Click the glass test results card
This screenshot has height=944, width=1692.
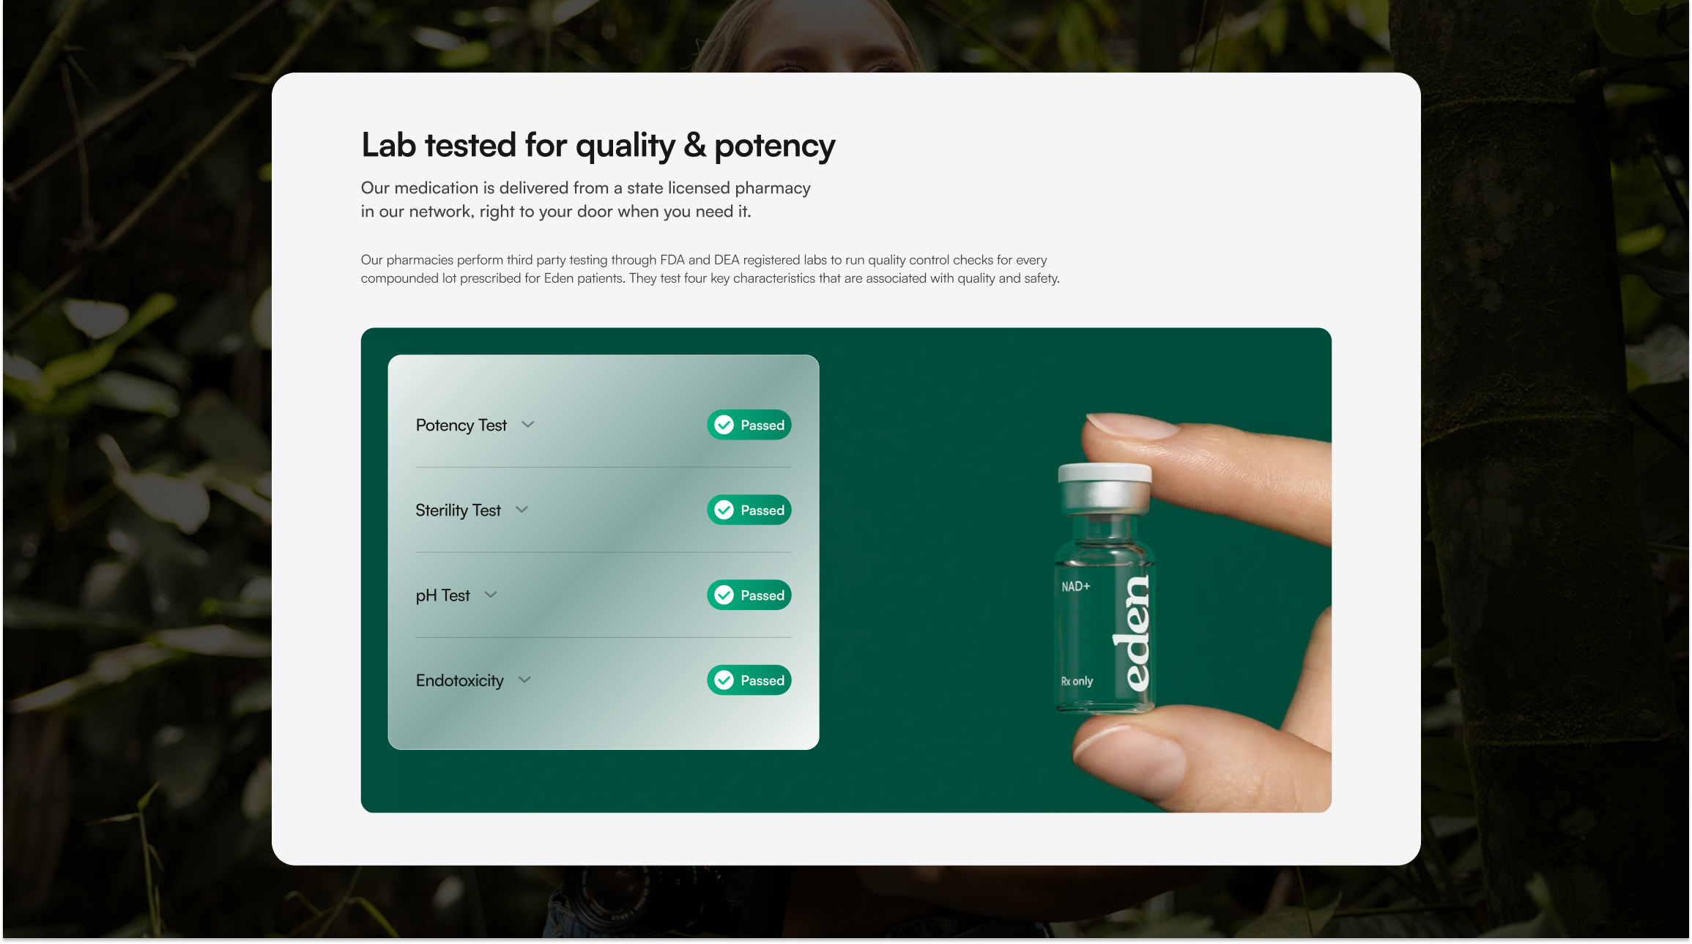click(x=603, y=551)
